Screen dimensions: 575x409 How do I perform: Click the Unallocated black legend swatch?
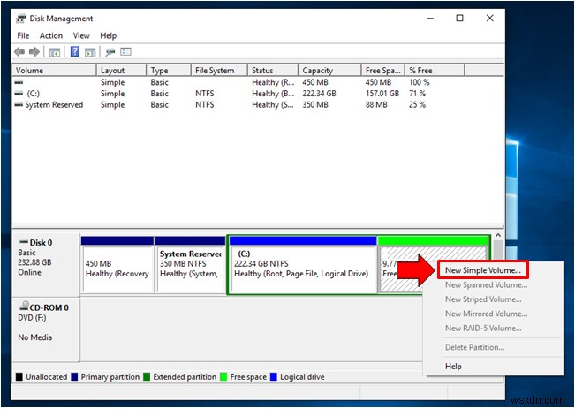[x=19, y=376]
